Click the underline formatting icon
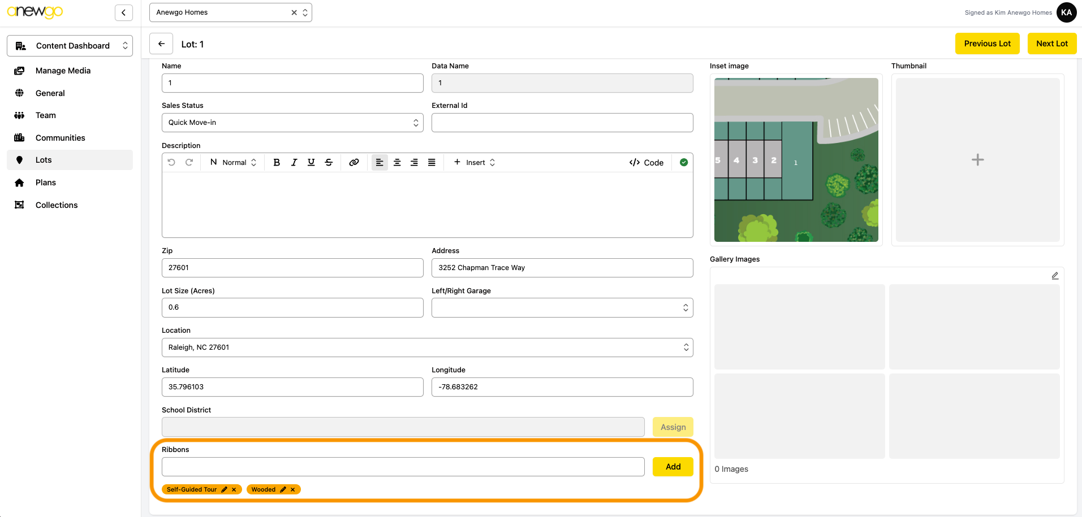 point(311,163)
